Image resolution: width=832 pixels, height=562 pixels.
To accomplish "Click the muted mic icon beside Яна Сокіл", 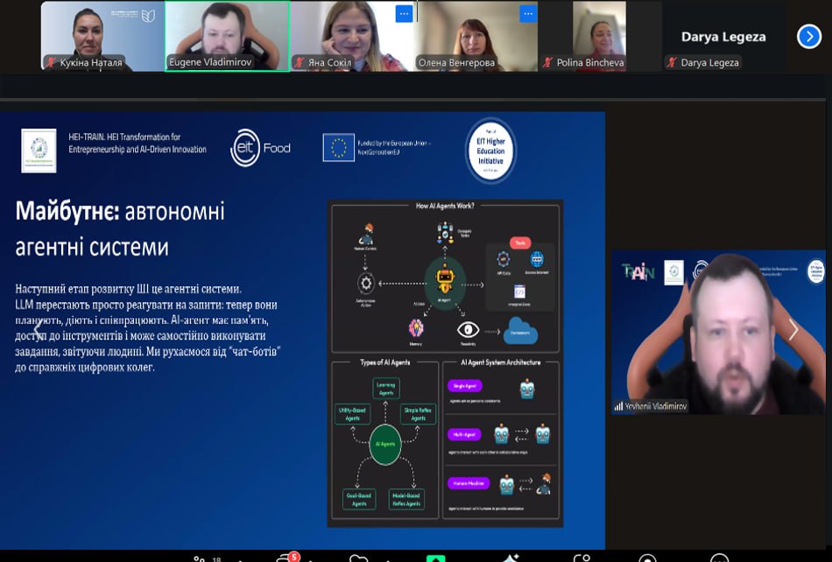I will [300, 63].
